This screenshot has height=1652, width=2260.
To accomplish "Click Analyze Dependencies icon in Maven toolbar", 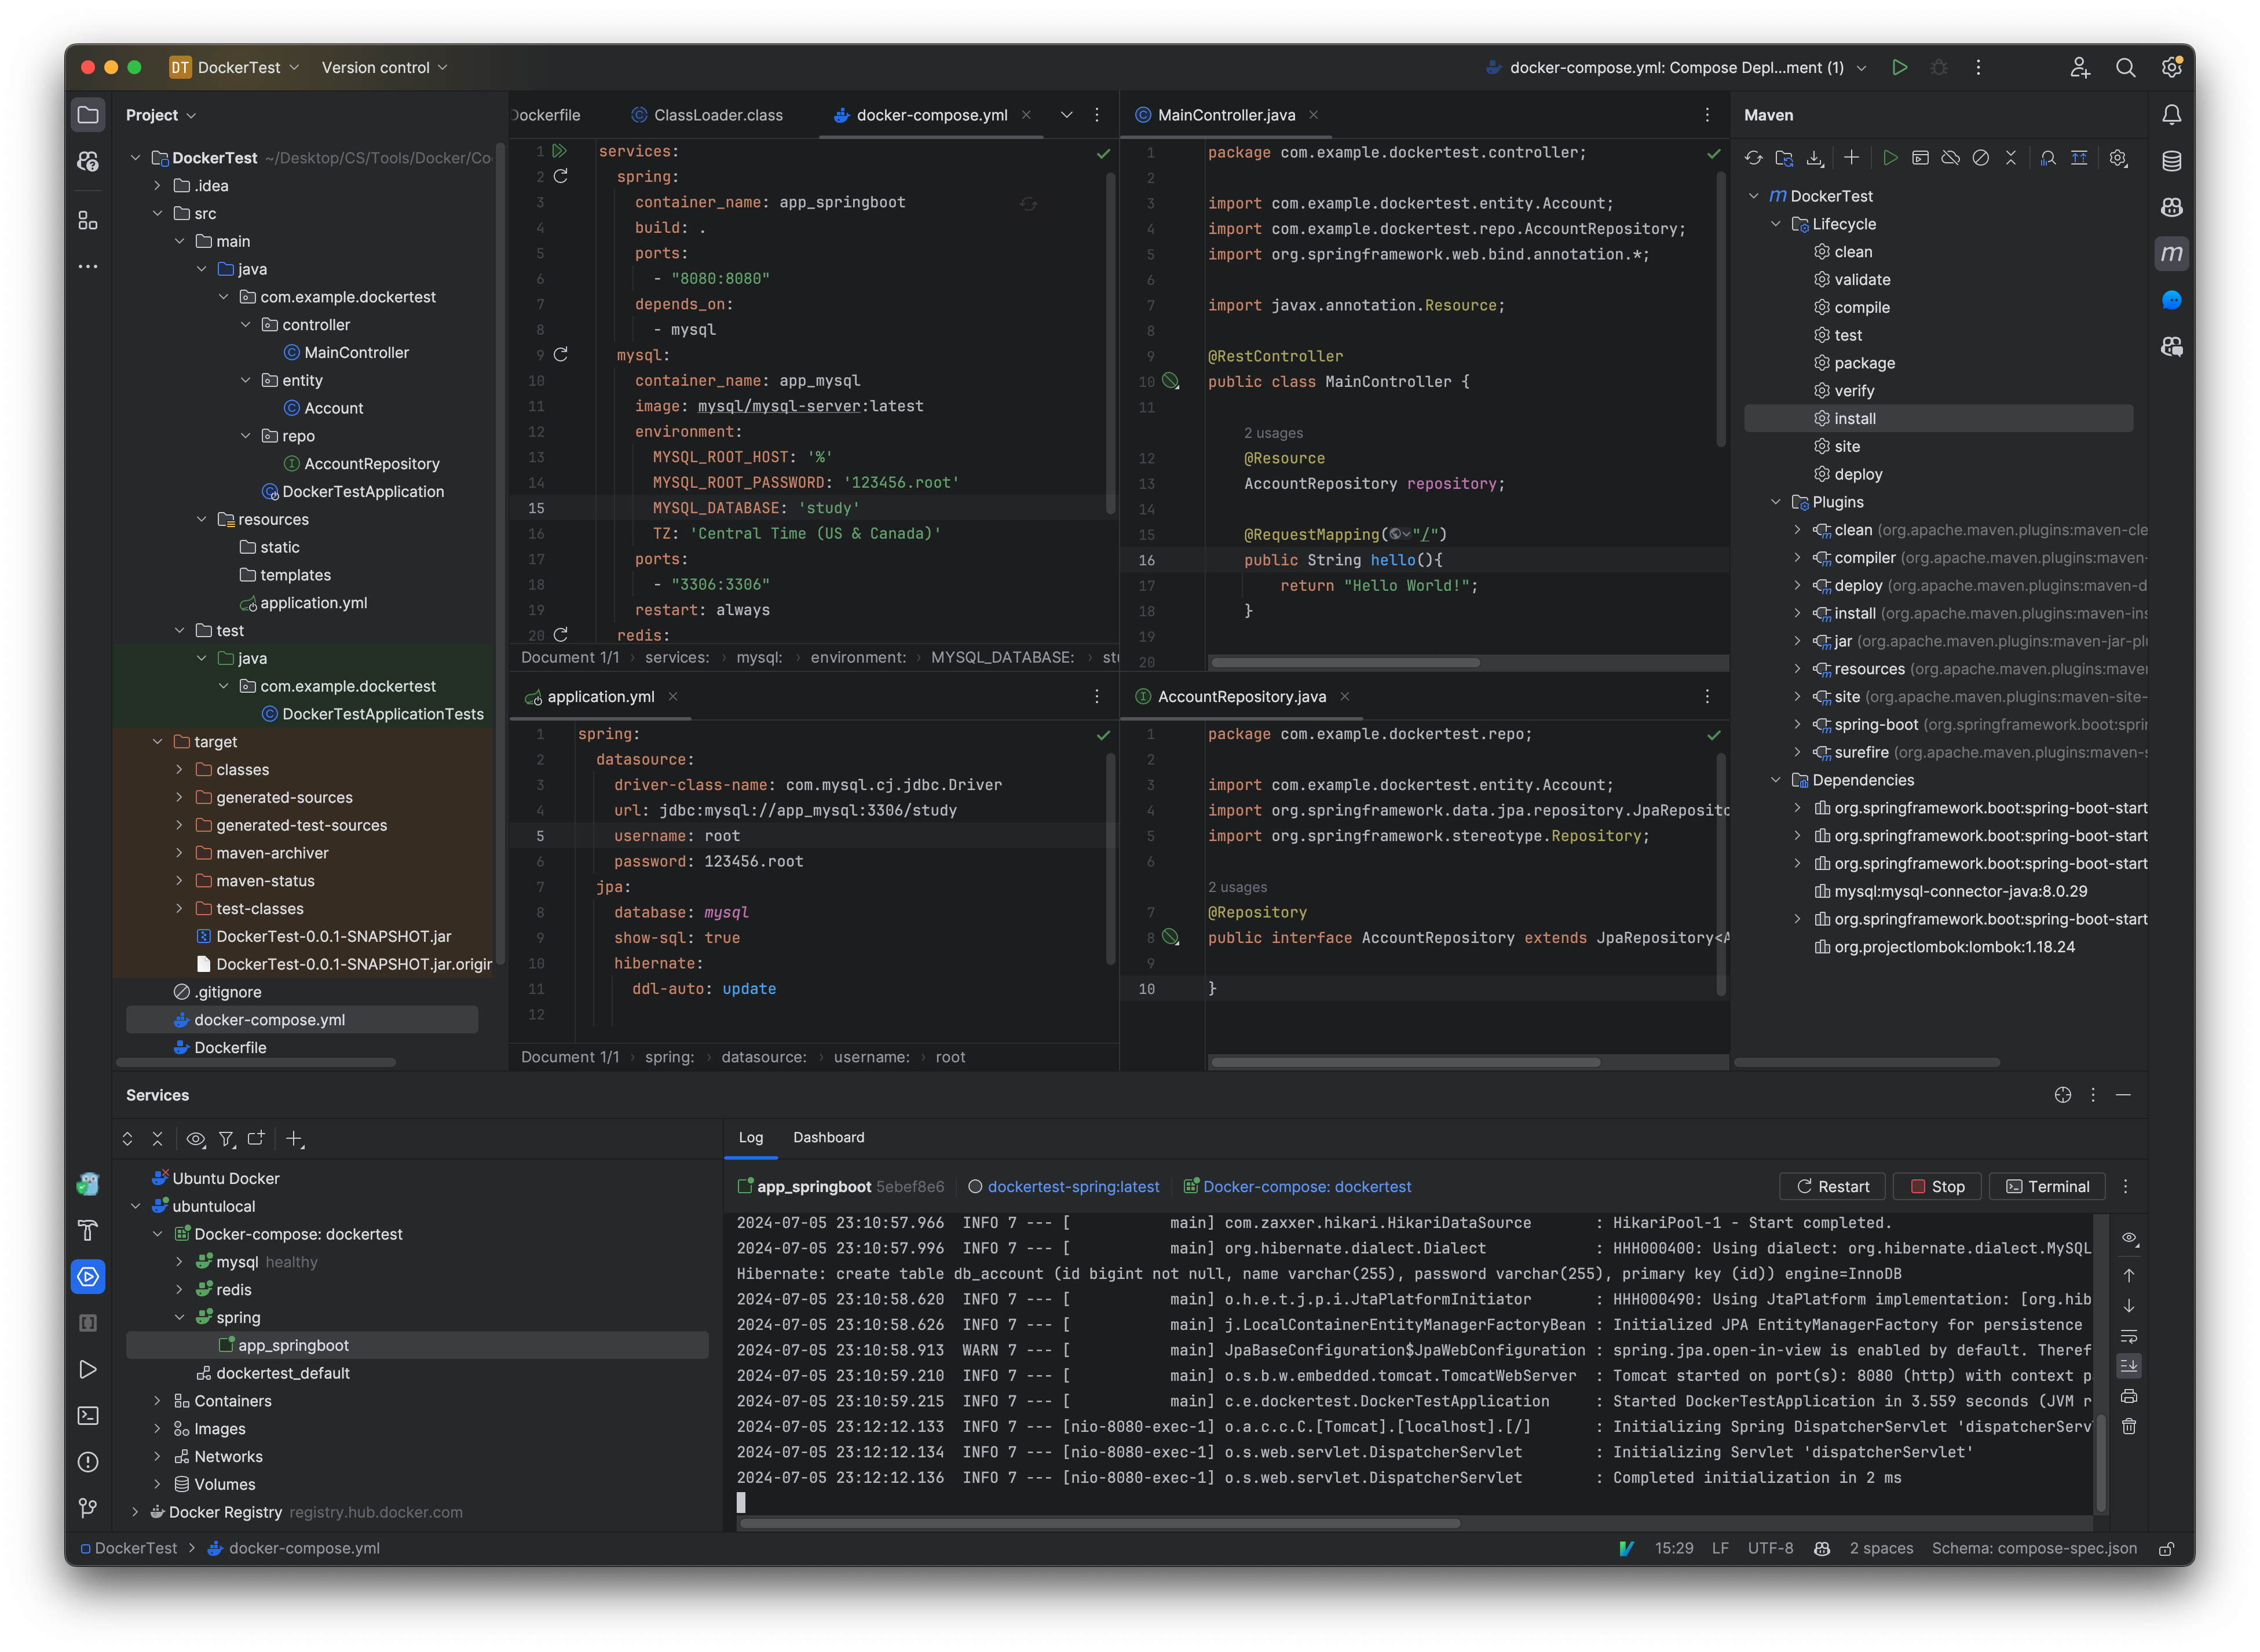I will [x=2048, y=158].
